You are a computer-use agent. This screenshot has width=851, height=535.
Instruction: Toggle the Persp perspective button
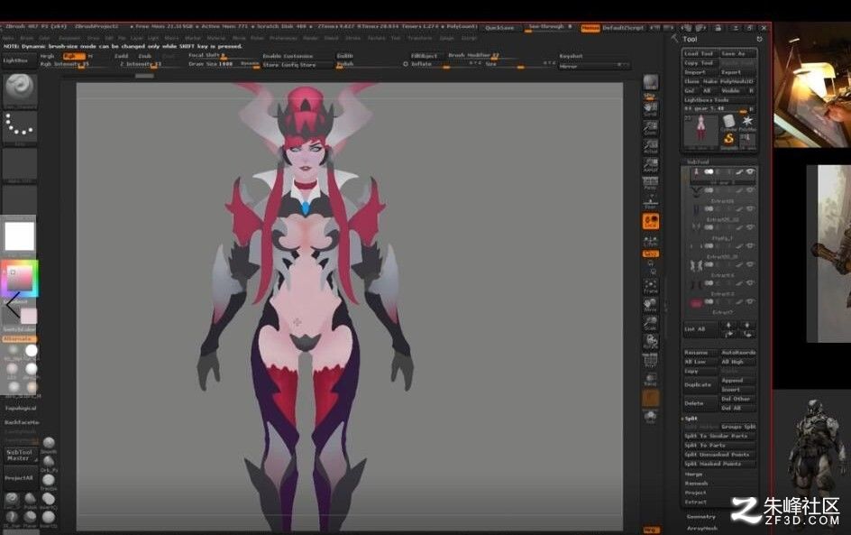pyautogui.click(x=650, y=183)
